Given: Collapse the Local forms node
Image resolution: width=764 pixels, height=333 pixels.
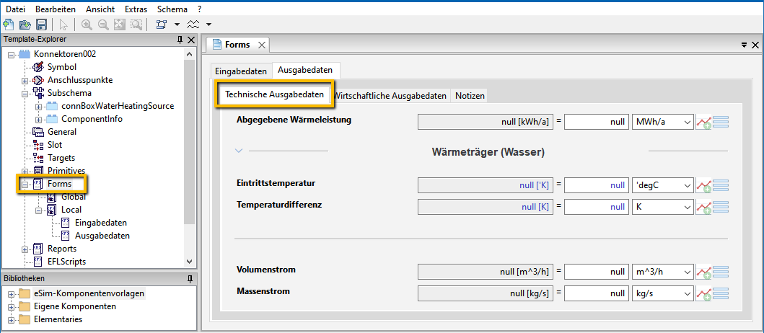Looking at the screenshot, I should [x=38, y=210].
